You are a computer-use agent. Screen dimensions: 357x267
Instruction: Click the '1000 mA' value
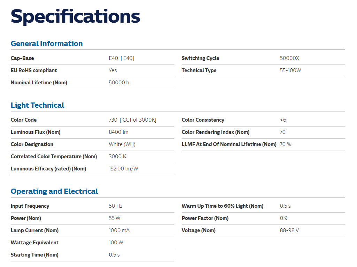(x=119, y=230)
